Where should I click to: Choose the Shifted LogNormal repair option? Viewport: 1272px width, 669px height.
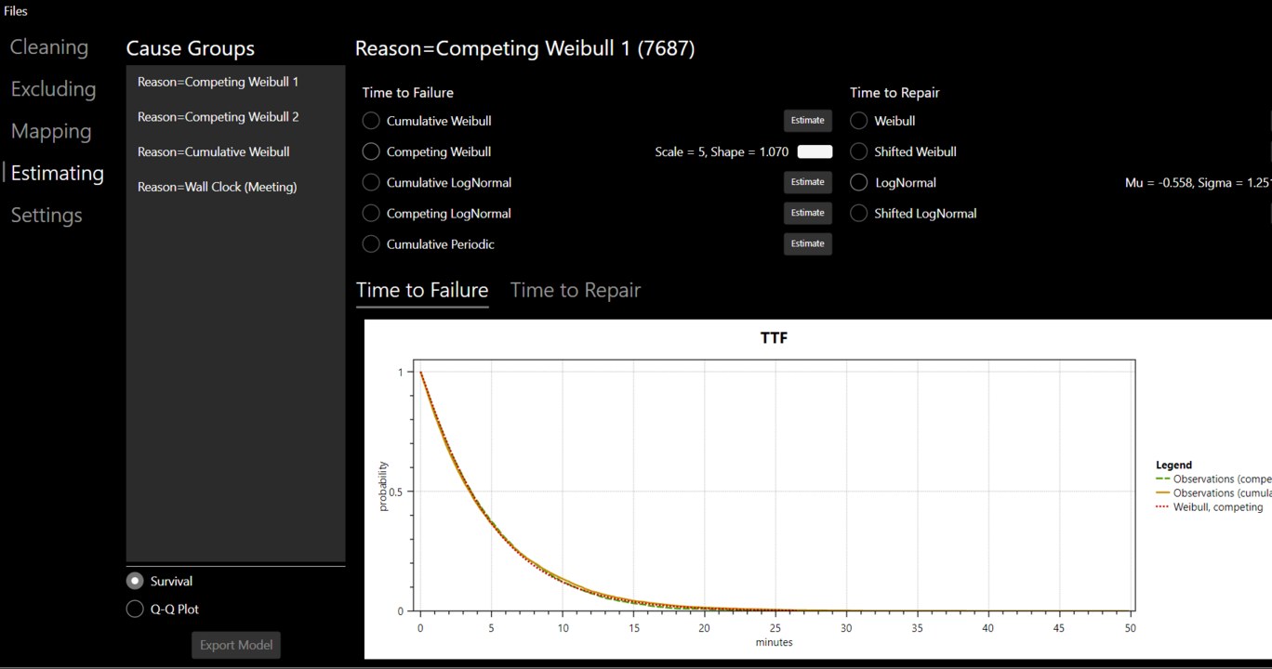pos(859,213)
